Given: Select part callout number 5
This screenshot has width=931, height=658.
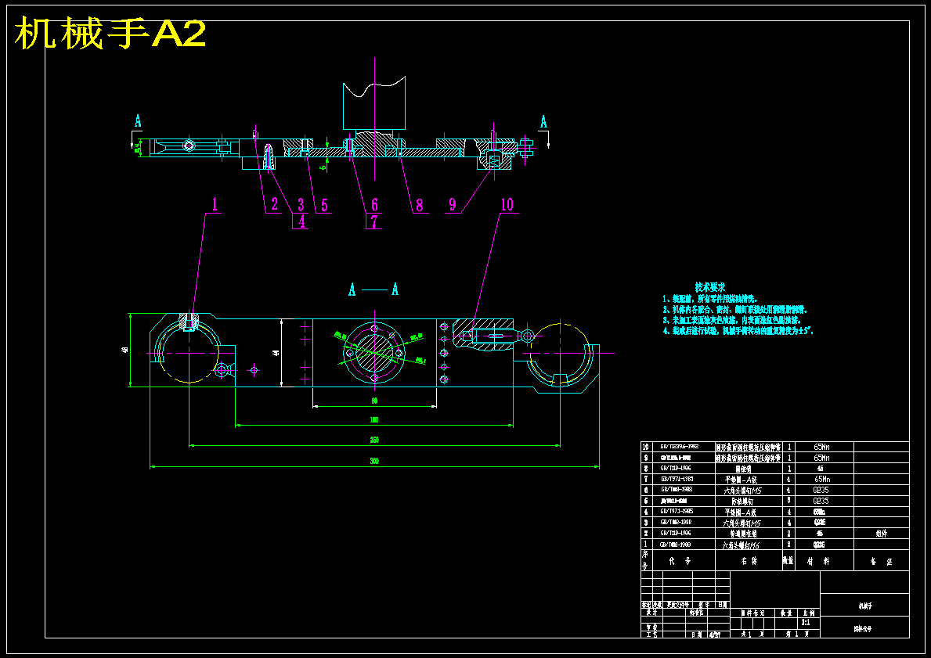Looking at the screenshot, I should 324,205.
